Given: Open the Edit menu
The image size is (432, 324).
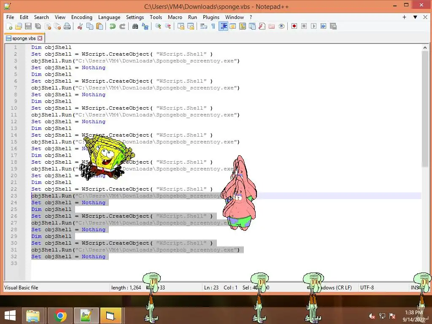Looking at the screenshot, I should pyautogui.click(x=24, y=17).
